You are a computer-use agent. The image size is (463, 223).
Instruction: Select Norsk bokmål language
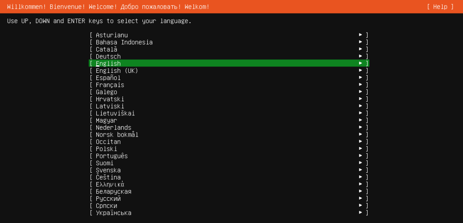point(117,135)
